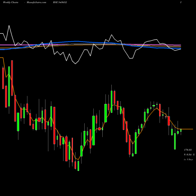This screenshot has height=196, width=196.
Task: Click the '170.35' price value
Action: pyautogui.click(x=188, y=150)
